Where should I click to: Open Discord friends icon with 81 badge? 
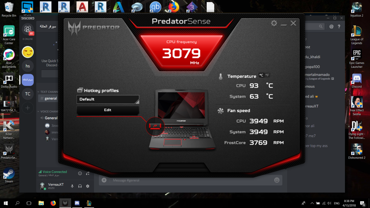point(27,30)
